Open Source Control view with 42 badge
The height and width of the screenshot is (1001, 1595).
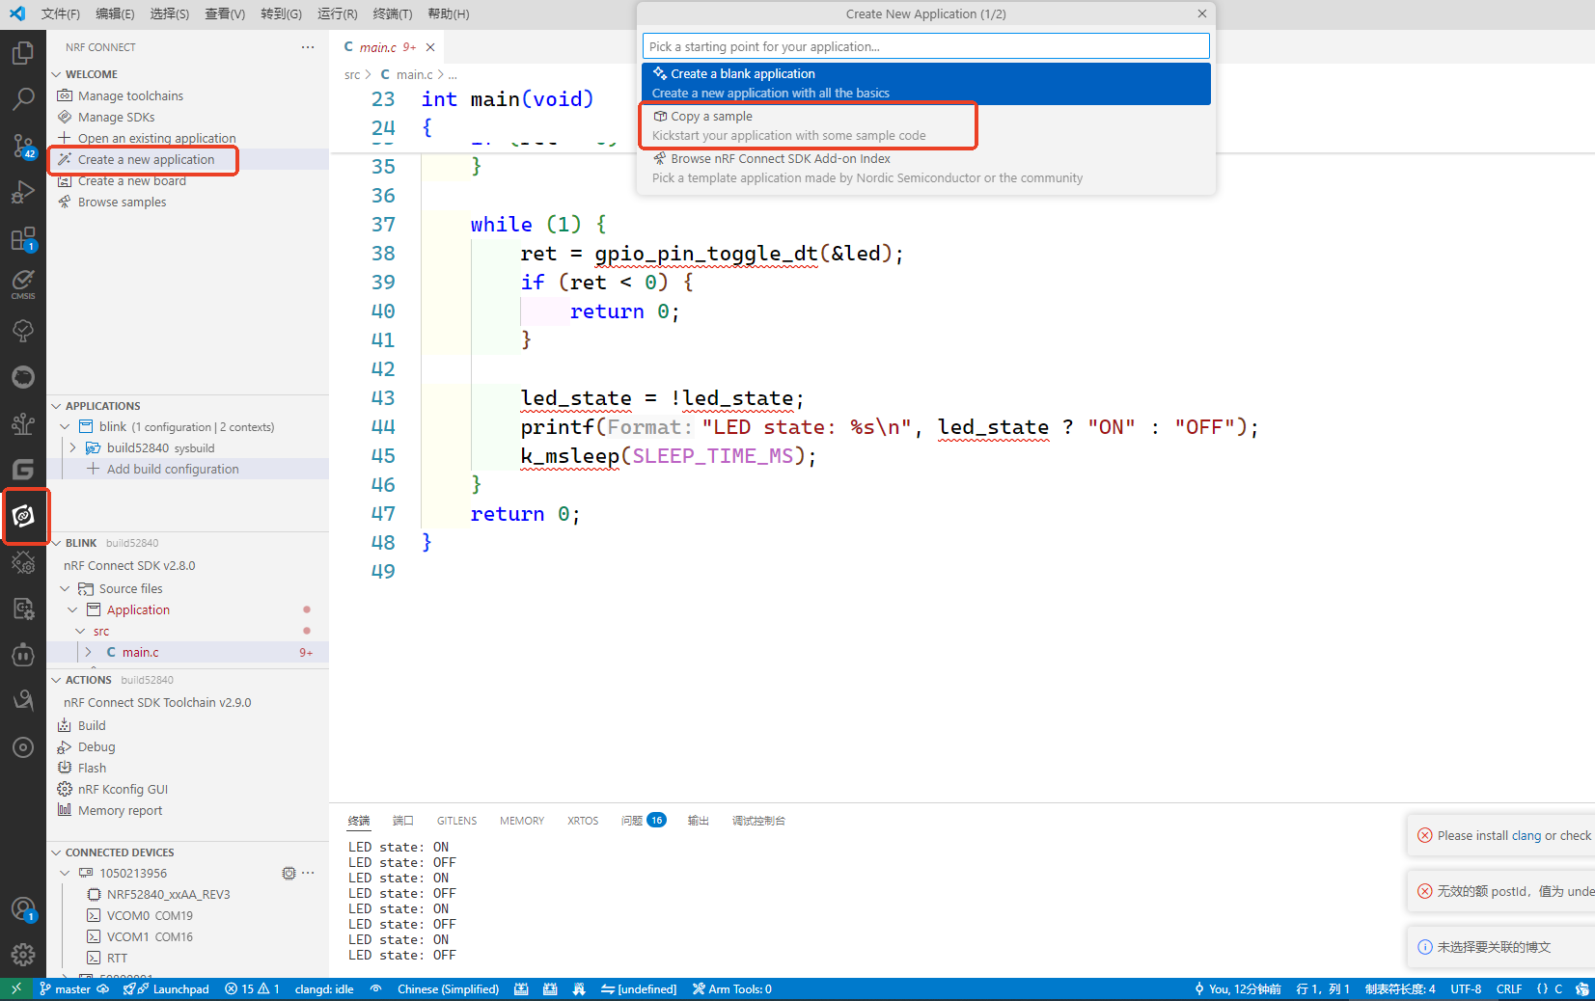(23, 146)
